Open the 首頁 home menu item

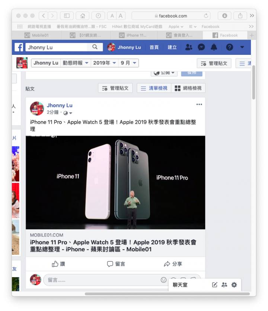coord(154,47)
